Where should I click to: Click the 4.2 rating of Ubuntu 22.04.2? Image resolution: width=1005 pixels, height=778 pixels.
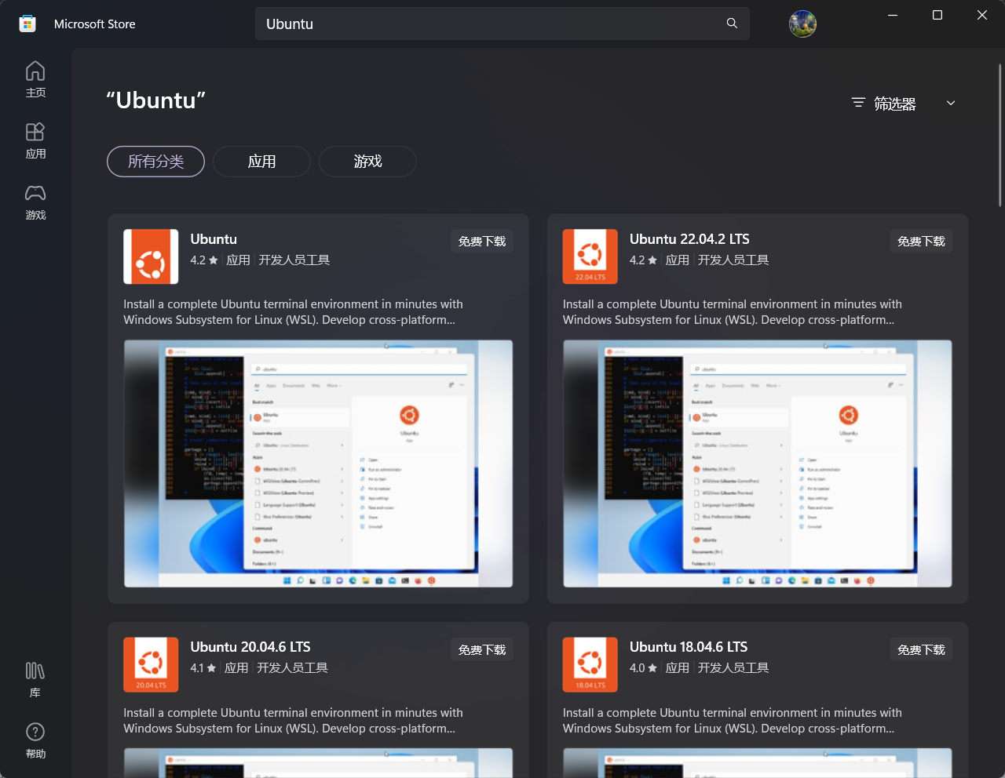(x=644, y=260)
